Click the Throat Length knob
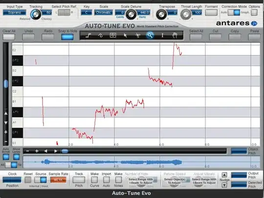 click(186, 14)
